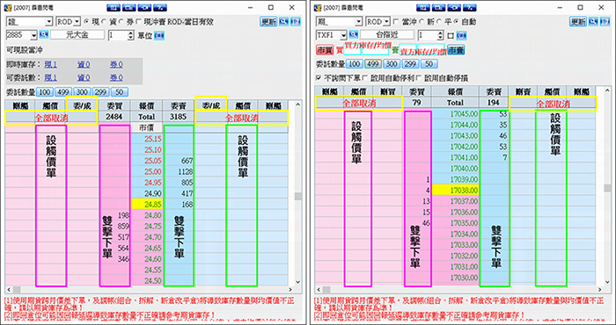Select 新 radio button in futures window
Screen dimensions: 616x325
pyautogui.click(x=422, y=22)
